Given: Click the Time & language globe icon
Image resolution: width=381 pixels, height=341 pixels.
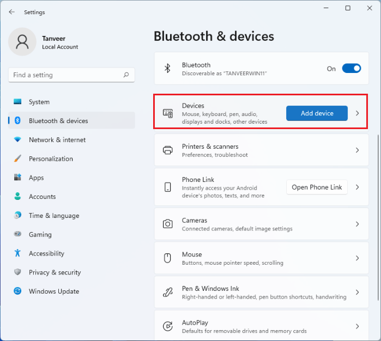Looking at the screenshot, I should (x=17, y=215).
